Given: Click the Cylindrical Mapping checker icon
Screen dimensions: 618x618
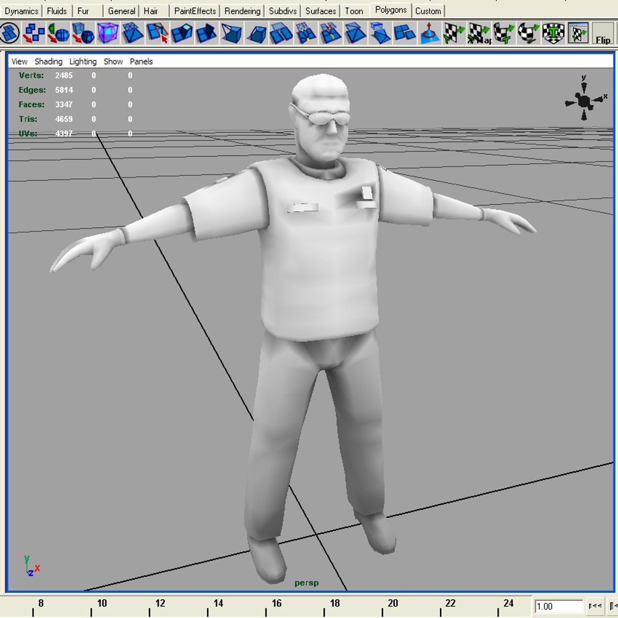Looking at the screenshot, I should click(504, 33).
